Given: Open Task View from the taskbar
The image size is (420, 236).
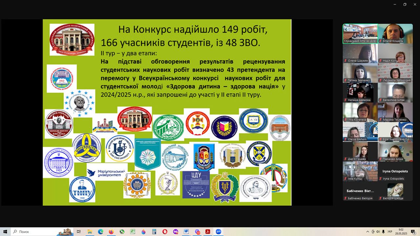Looking at the screenshot, I should [79, 231].
